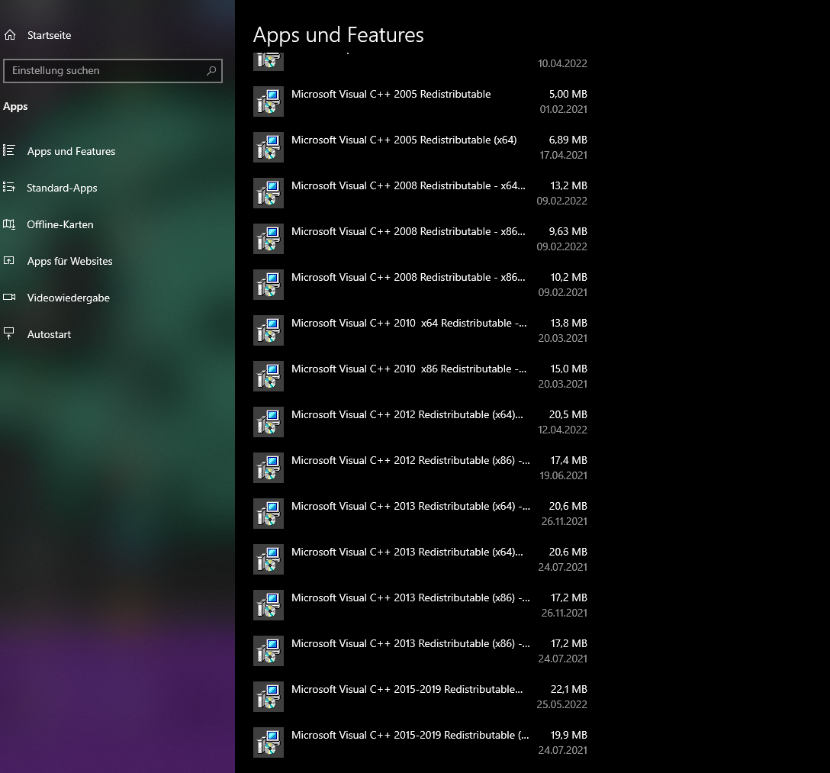Click icon of Visual C++ 2013 (x86) dated 26.11.2021
Image resolution: width=830 pixels, height=773 pixels.
[269, 605]
